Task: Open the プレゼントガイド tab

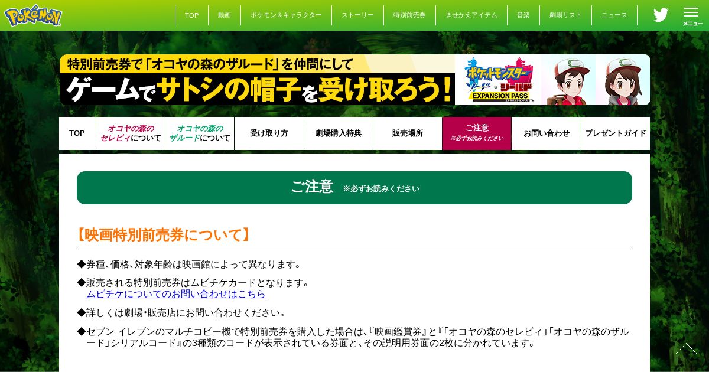Action: tap(616, 133)
